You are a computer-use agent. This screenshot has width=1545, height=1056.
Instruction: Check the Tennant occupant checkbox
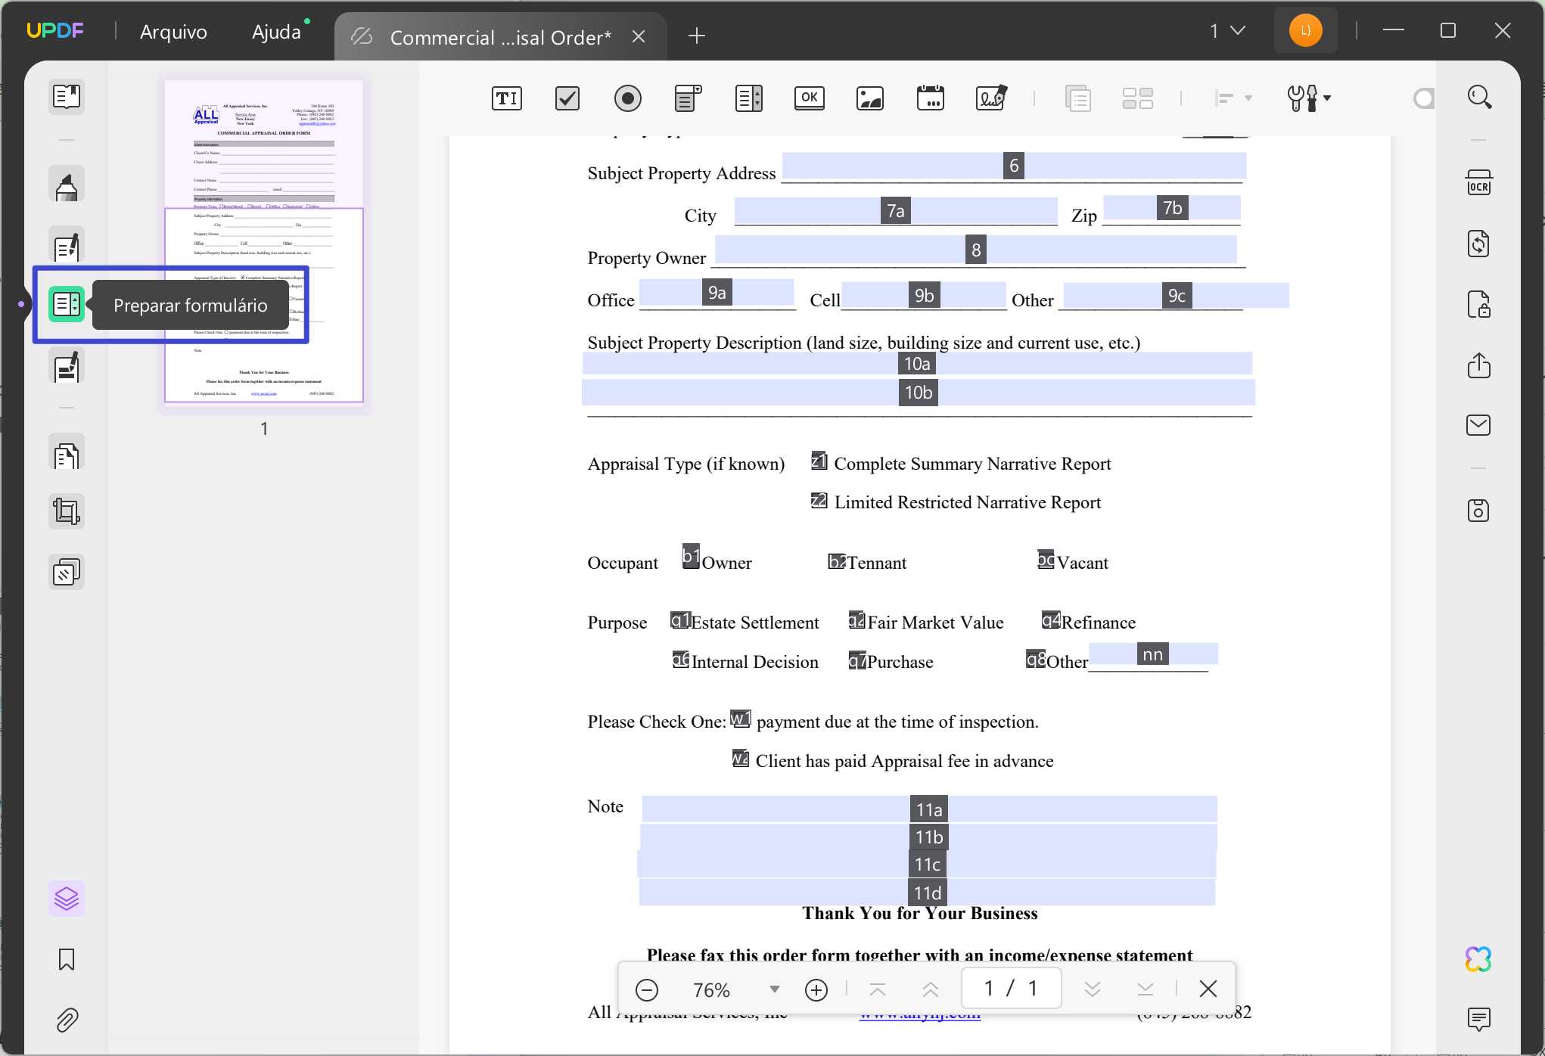coord(837,561)
